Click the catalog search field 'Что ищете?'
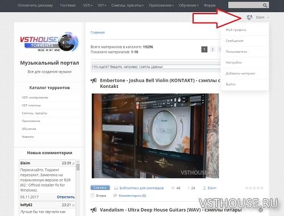This screenshot has width=284, height=216. [x=156, y=67]
